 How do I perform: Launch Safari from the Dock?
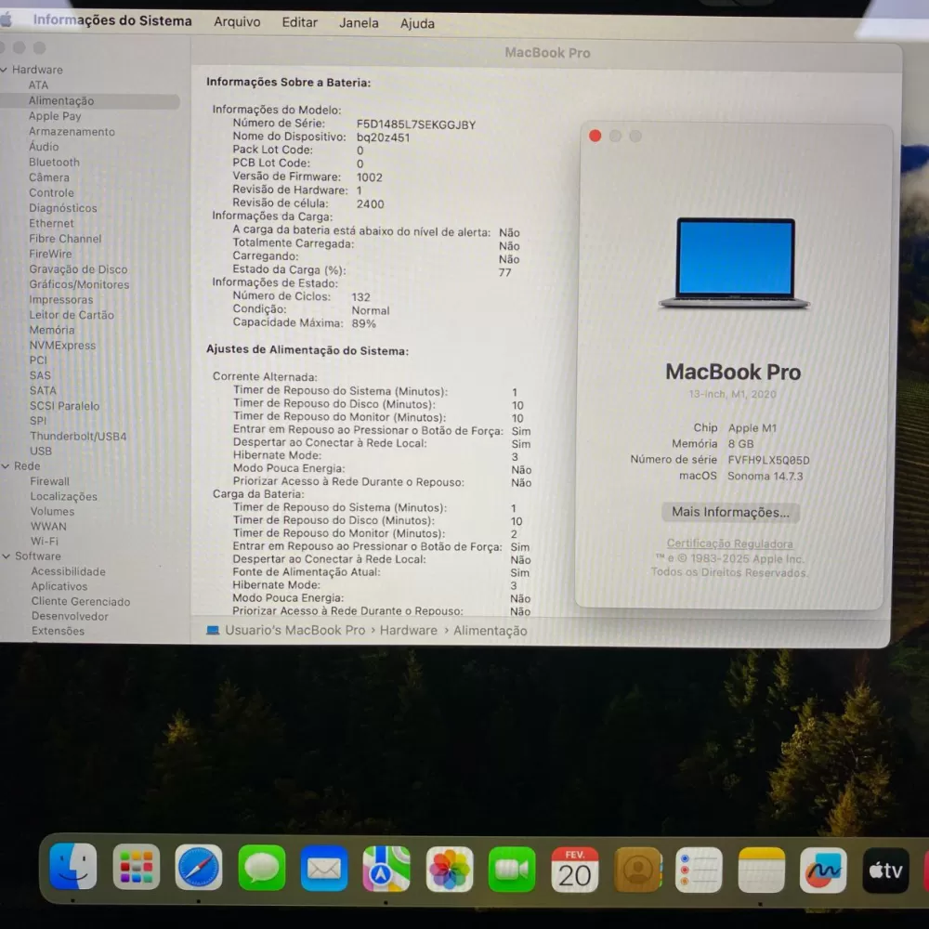coord(199,868)
